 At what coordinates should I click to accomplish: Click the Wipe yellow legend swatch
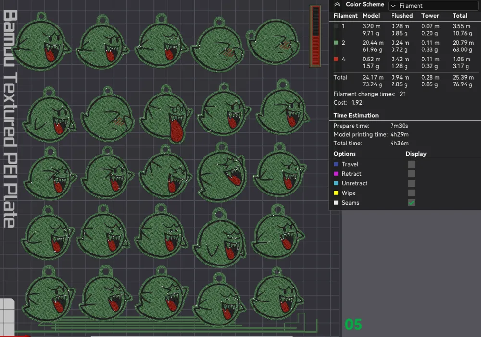pos(336,193)
